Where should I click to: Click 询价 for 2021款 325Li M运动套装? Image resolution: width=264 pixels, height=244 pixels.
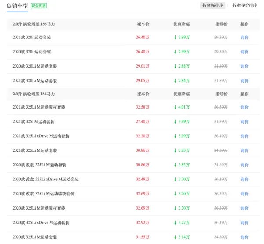point(244,150)
